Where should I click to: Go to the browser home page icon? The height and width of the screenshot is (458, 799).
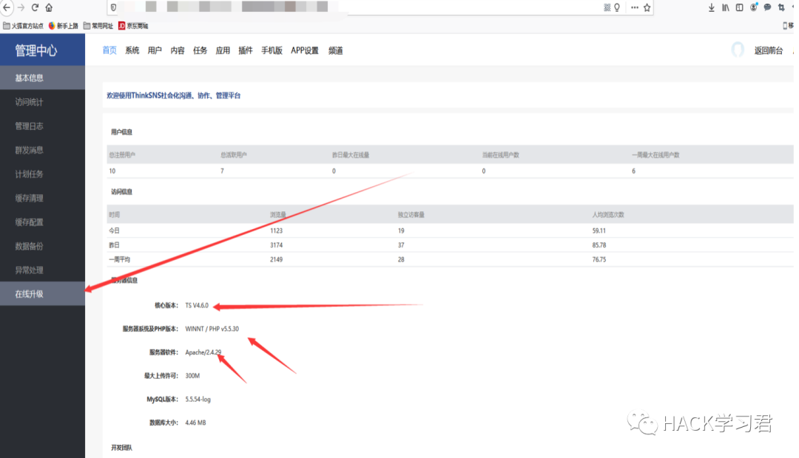[x=49, y=7]
